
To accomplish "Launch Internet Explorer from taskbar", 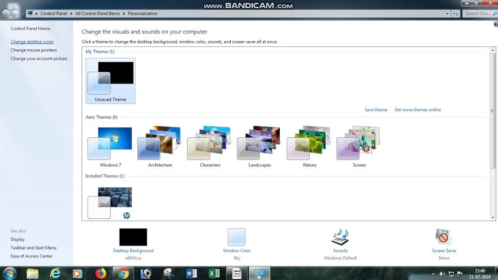I will pyautogui.click(x=55, y=273).
